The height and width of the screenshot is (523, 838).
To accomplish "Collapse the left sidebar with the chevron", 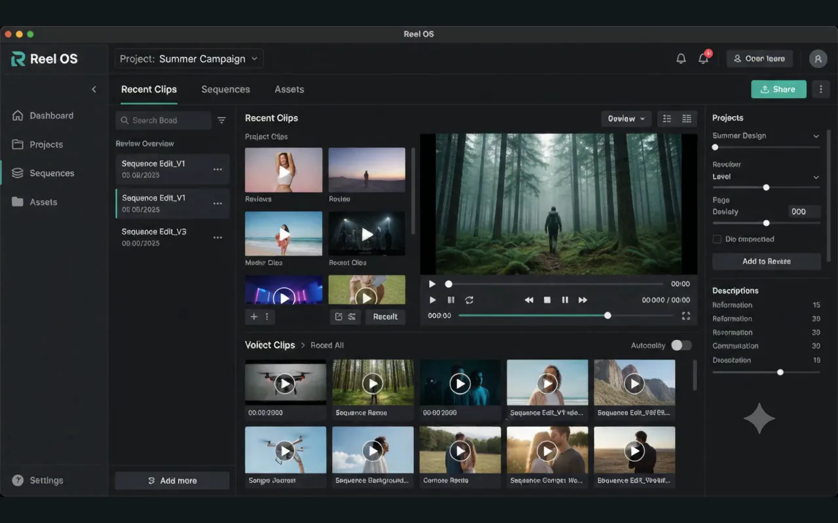I will 94,90.
